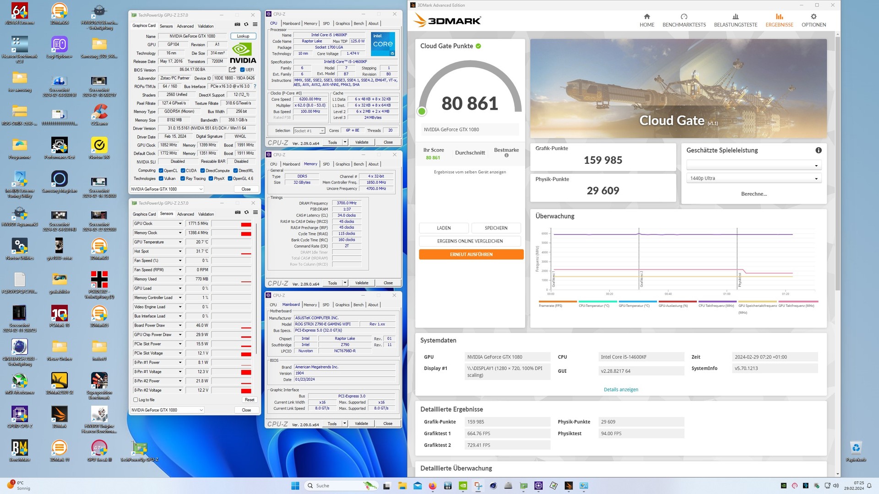Image resolution: width=879 pixels, height=494 pixels.
Task: Open Fan Speed (RPM) sensor dropdown
Action: (x=180, y=270)
